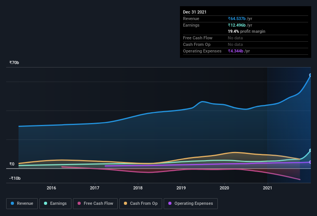This screenshot has width=317, height=216.
Task: Click the teal Earnings legend dot
Action: pos(46,203)
